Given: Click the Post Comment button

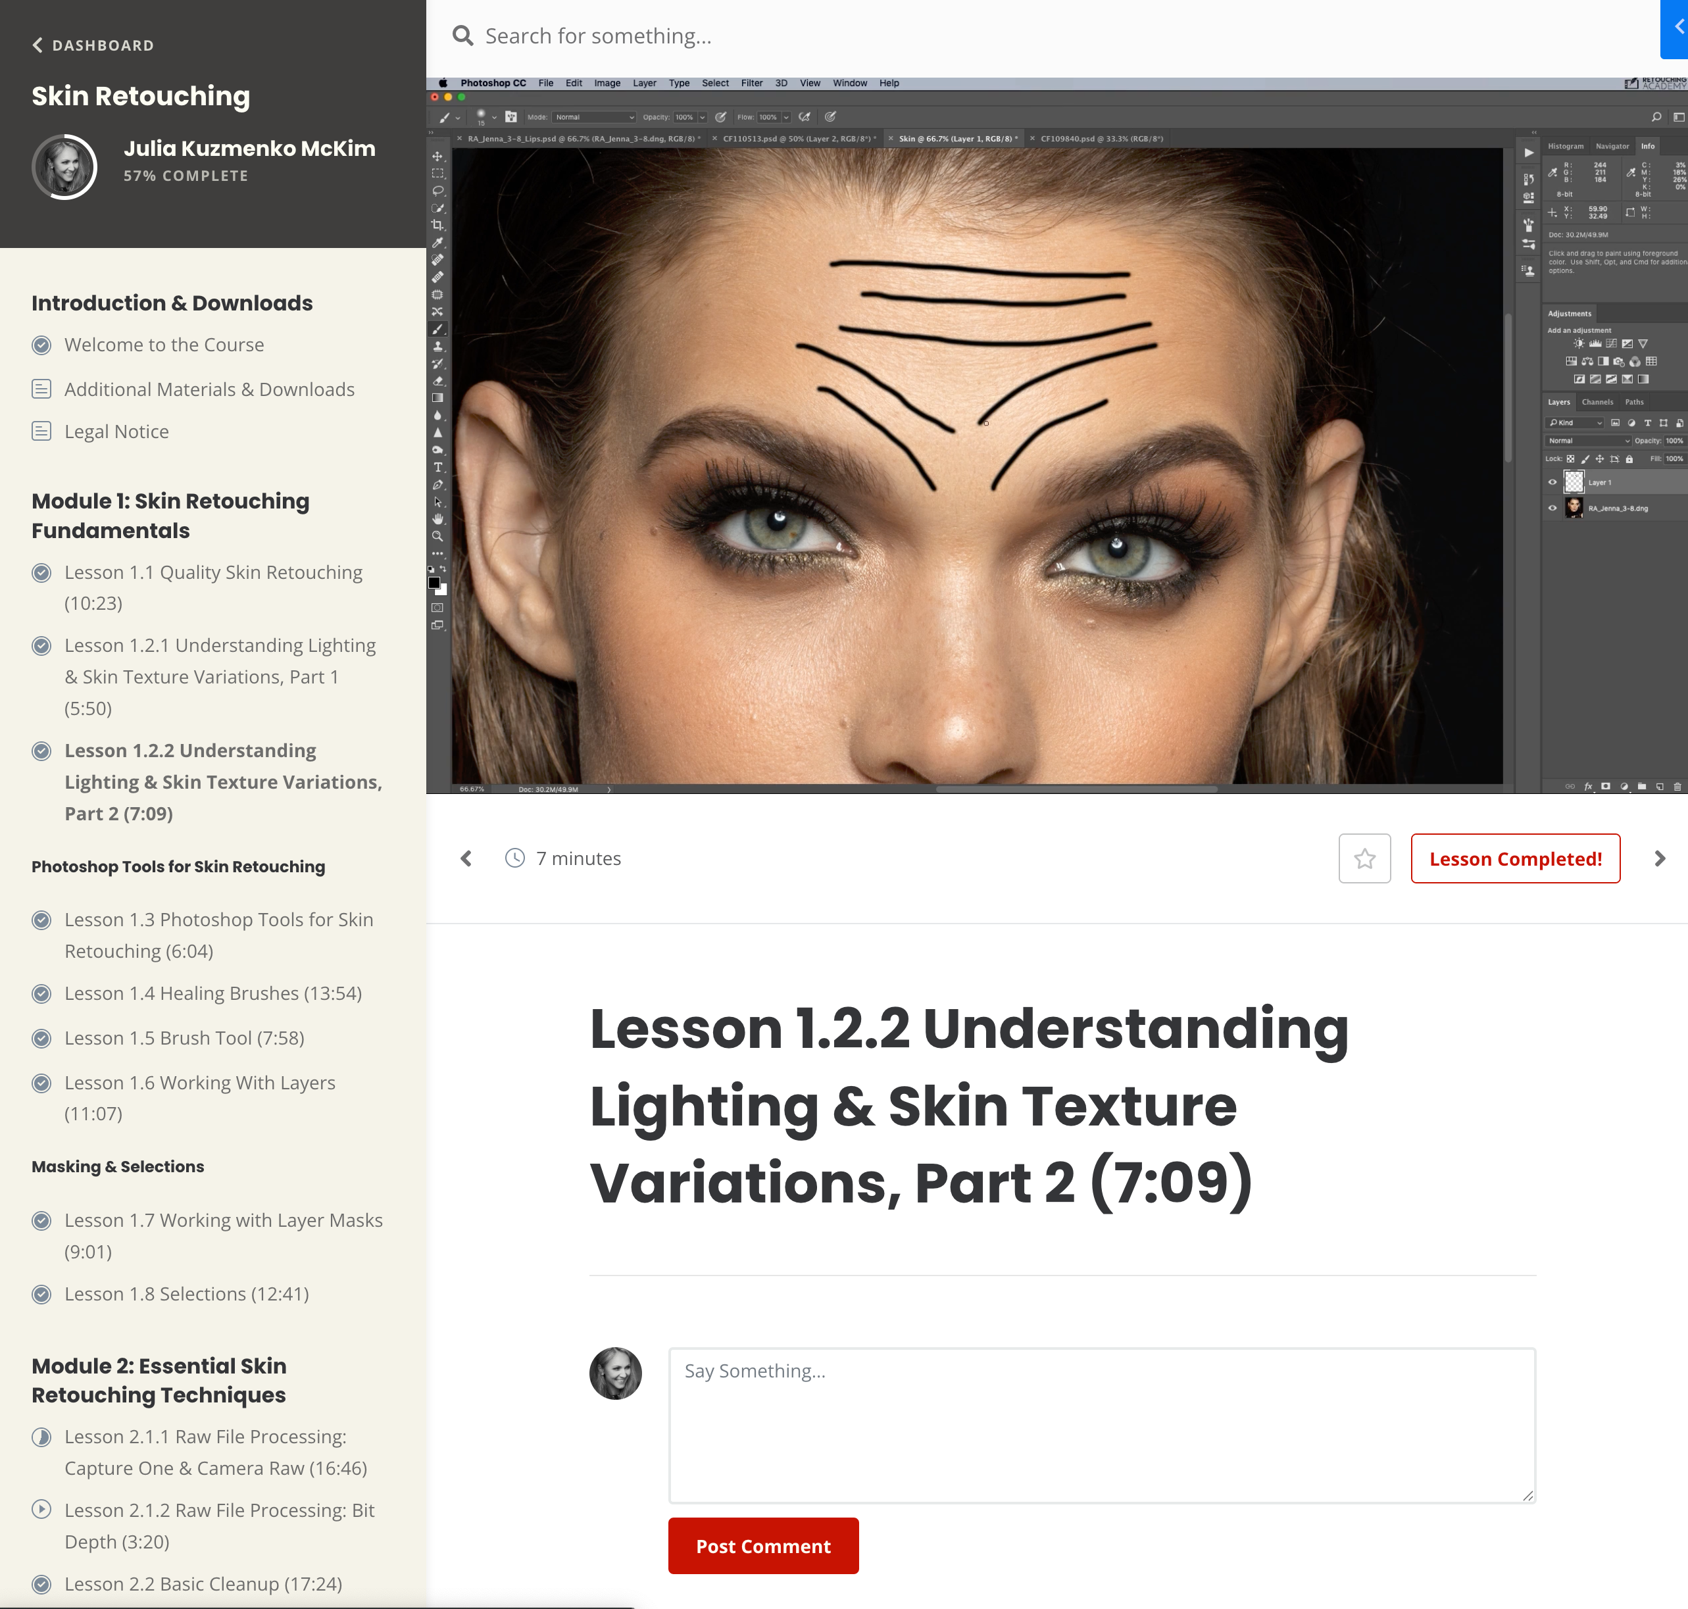Looking at the screenshot, I should click(762, 1546).
